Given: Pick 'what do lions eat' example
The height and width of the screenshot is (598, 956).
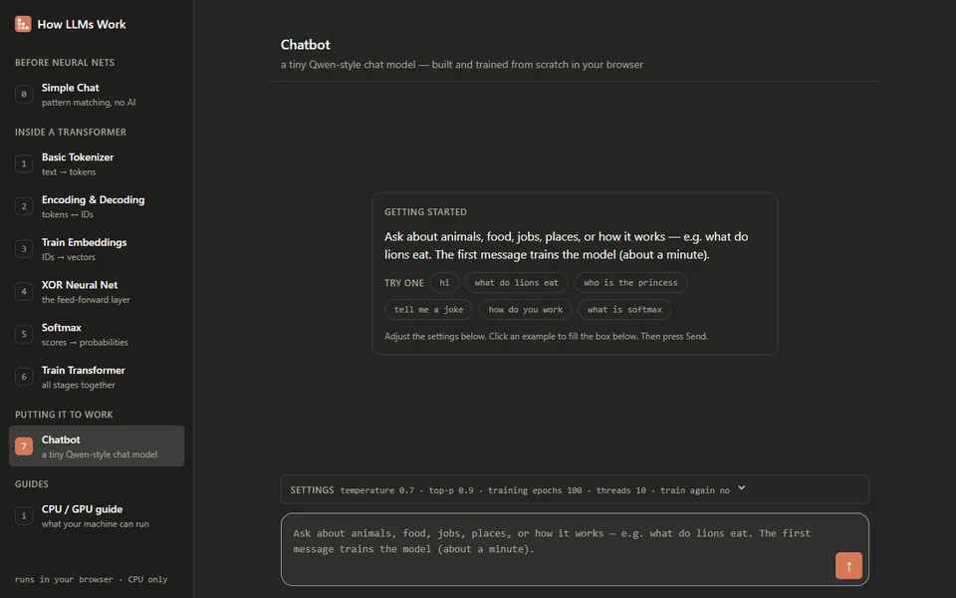Looking at the screenshot, I should point(517,282).
